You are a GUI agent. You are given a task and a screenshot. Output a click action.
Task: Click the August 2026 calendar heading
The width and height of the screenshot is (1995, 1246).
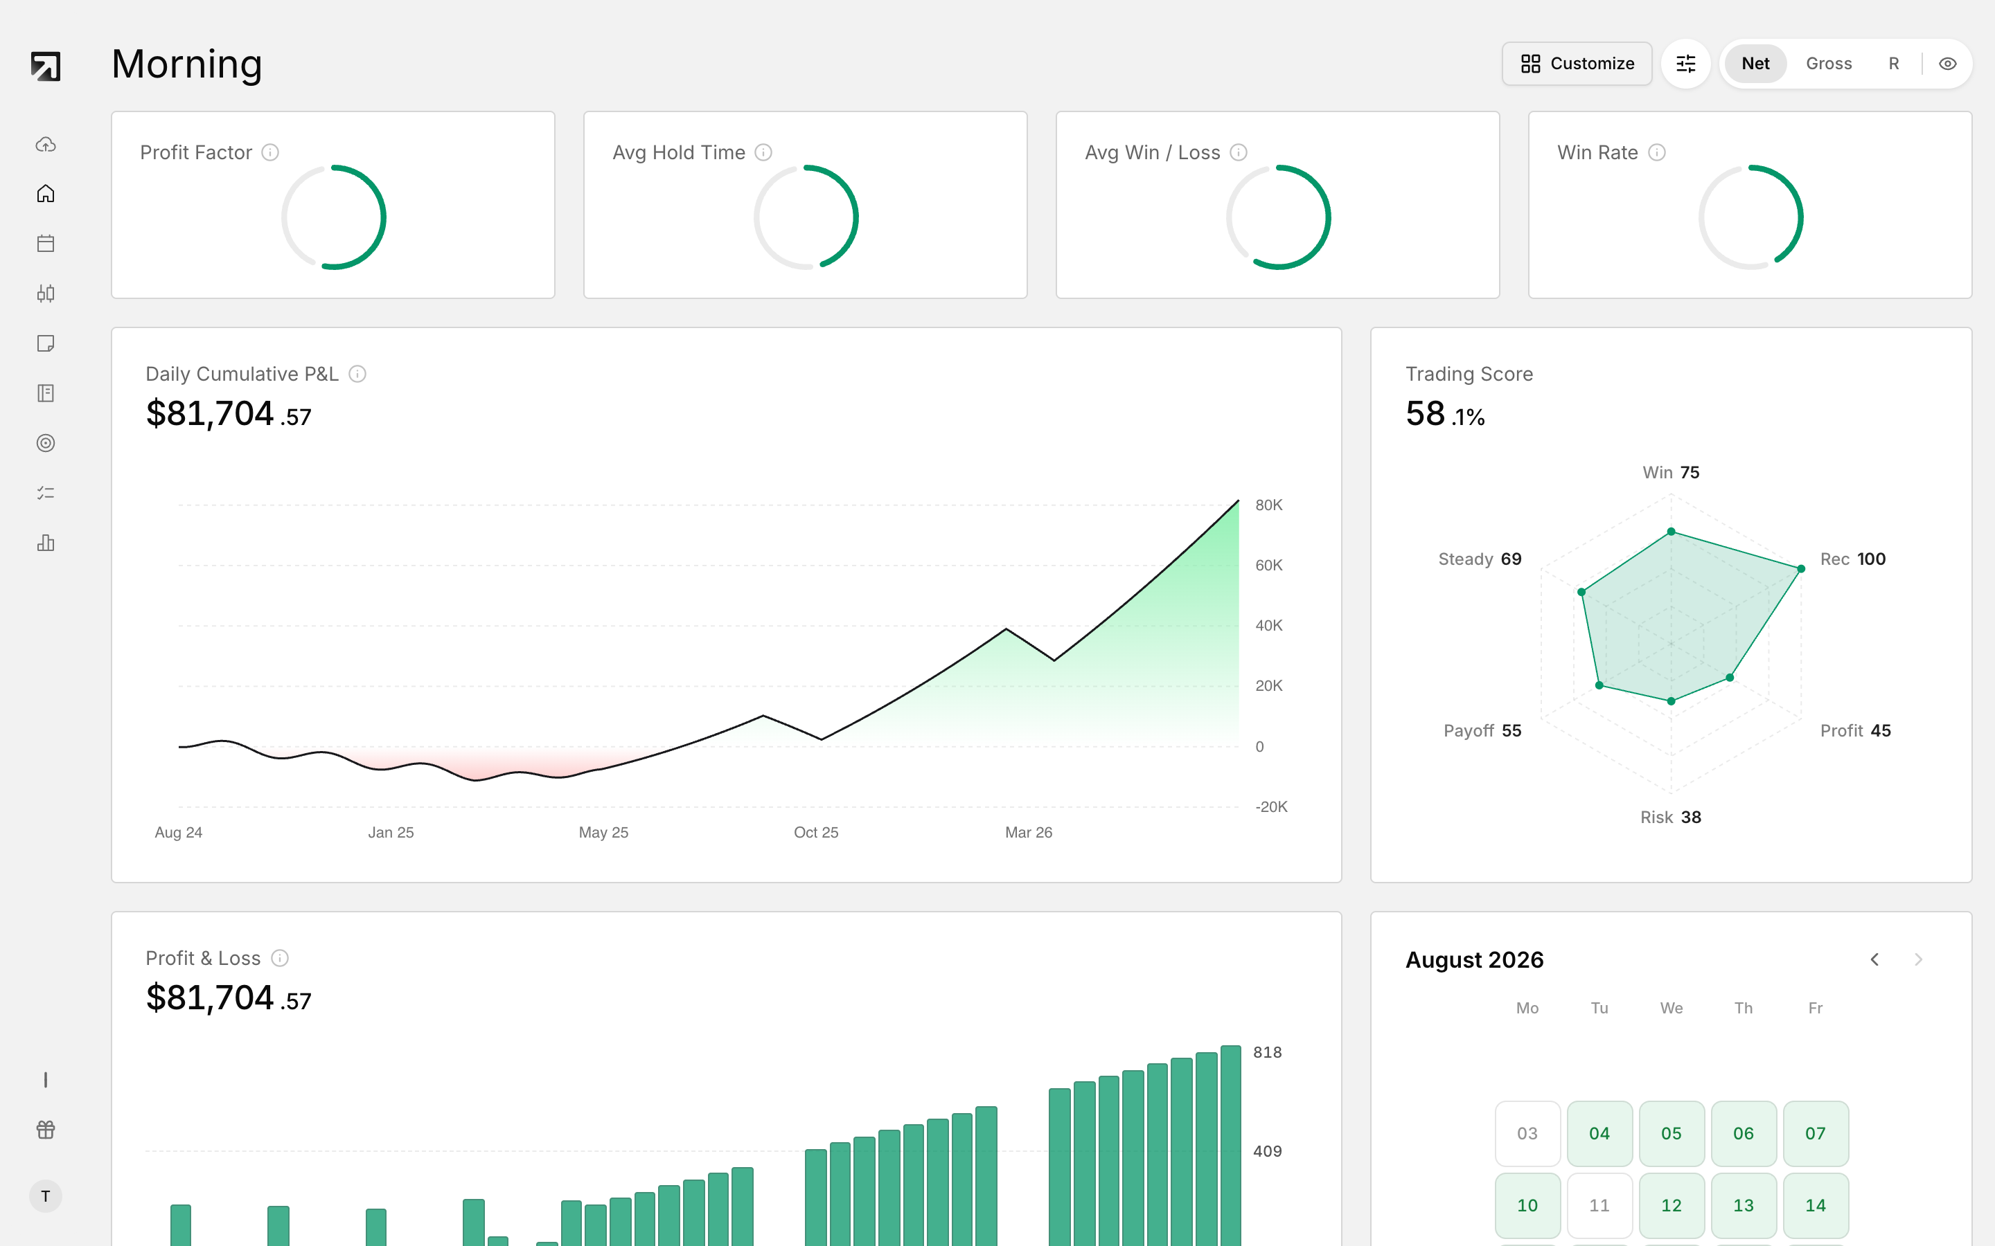1474,959
